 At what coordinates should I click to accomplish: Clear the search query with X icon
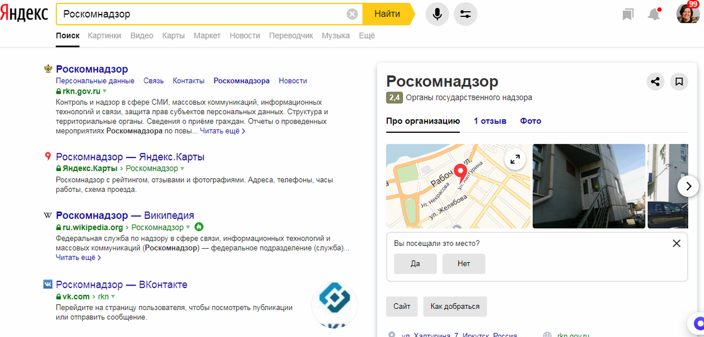click(x=352, y=14)
